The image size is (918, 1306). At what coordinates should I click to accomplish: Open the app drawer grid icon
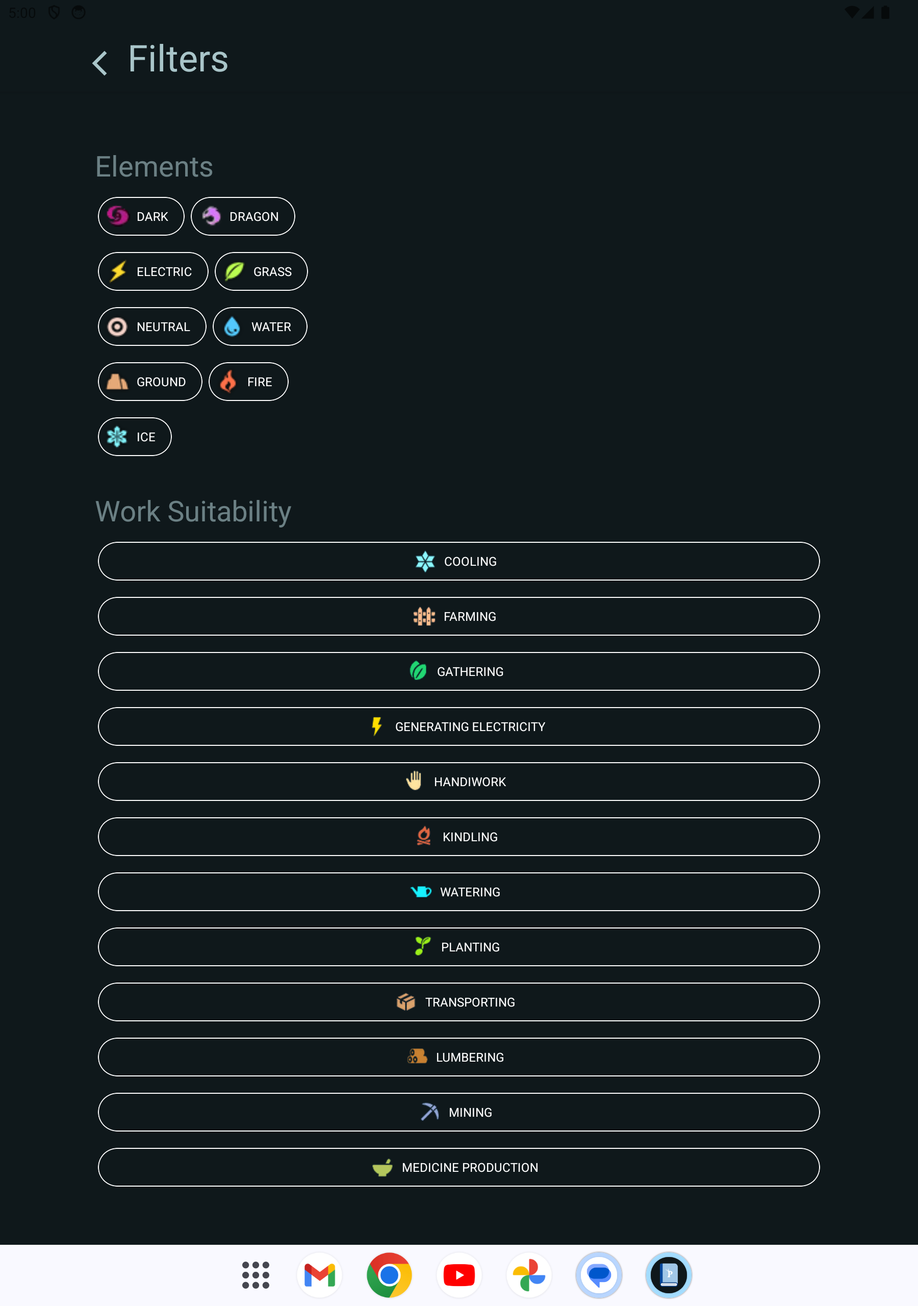pyautogui.click(x=256, y=1275)
